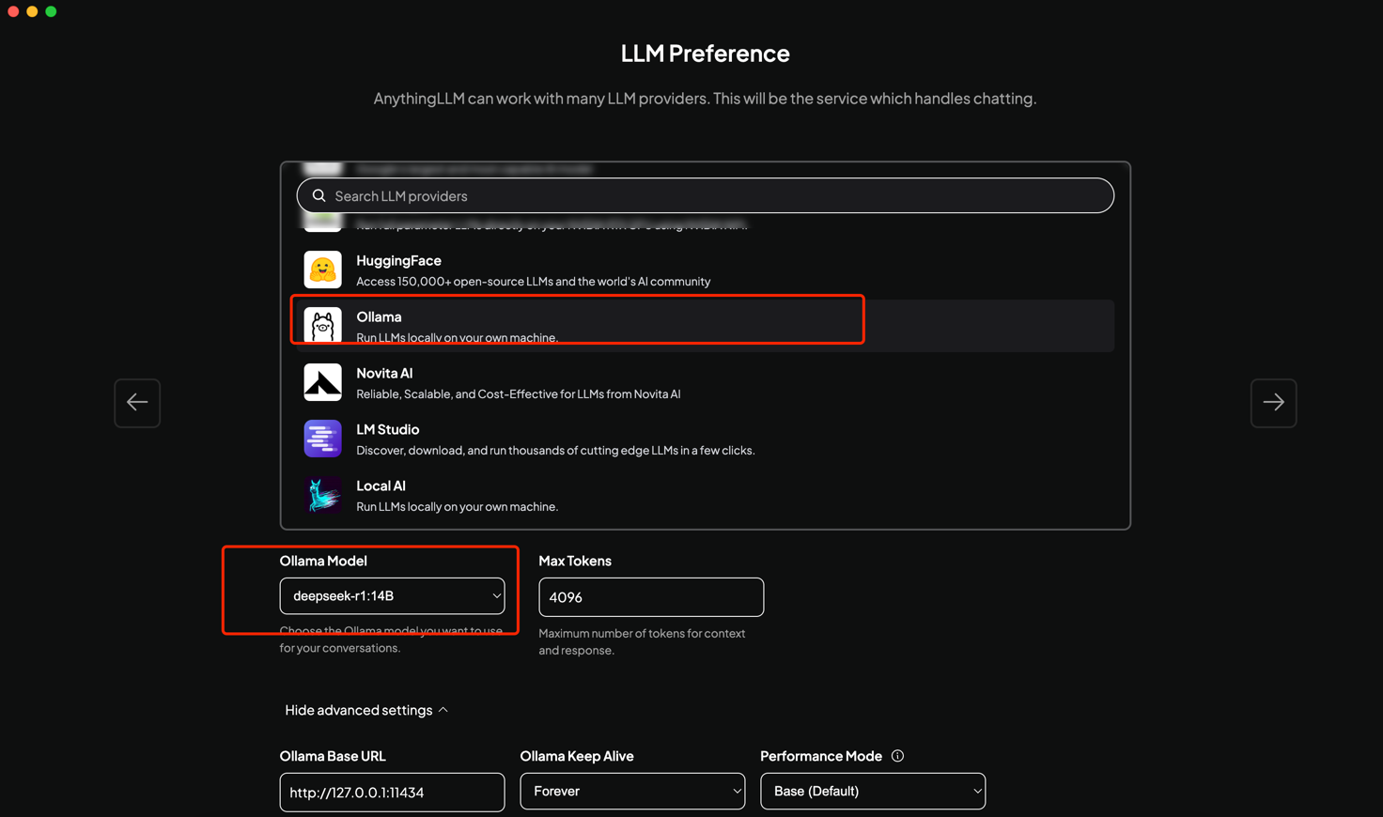Click the Novita AI Reliable, Scalable description
The height and width of the screenshot is (817, 1383).
[518, 393]
